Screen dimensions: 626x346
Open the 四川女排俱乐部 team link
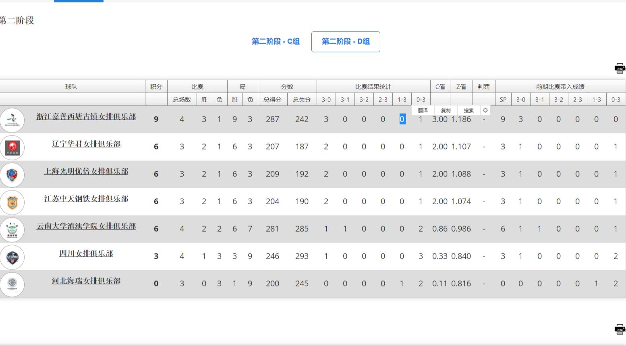(x=86, y=254)
